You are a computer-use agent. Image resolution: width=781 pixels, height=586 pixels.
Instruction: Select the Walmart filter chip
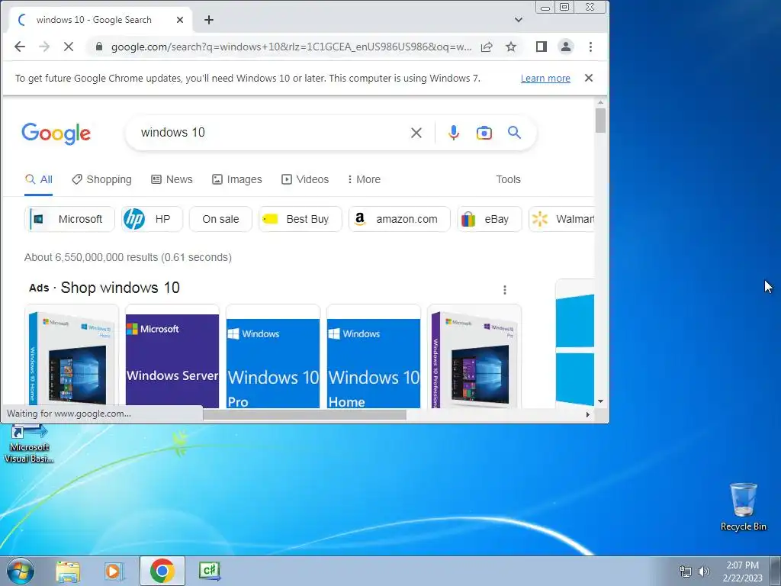pos(562,219)
